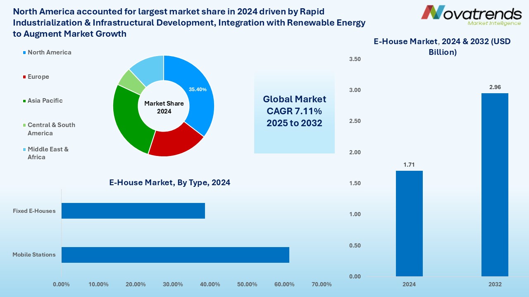
Task: Click the Global Market CAGR 7.11% box
Action: pyautogui.click(x=294, y=111)
